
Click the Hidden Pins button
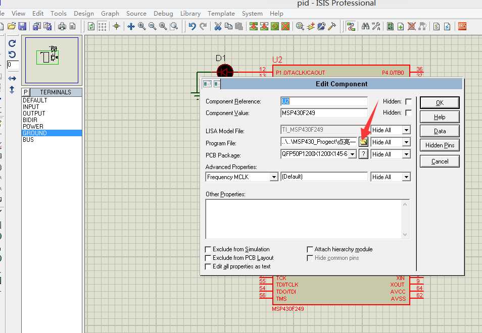pyautogui.click(x=440, y=145)
